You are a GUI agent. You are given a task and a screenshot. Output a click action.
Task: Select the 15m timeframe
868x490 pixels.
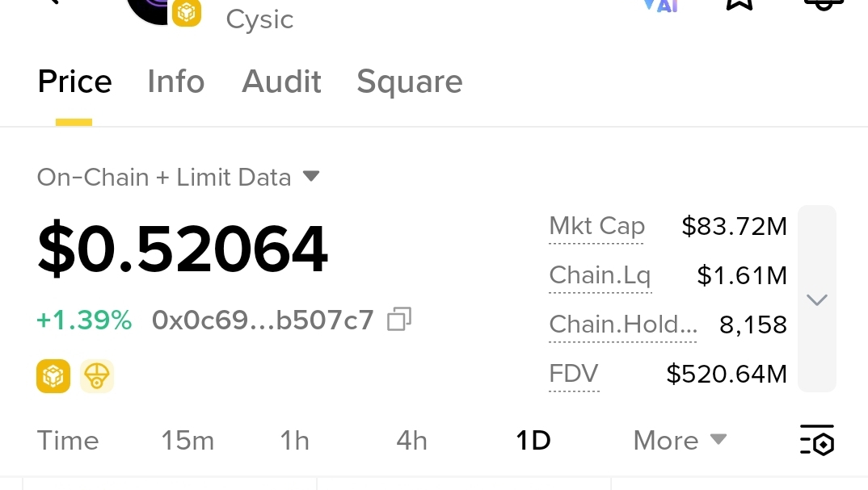[x=188, y=441]
